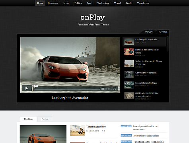Expand the Business menu dropdown
This screenshot has height=143, width=189.
pyautogui.click(x=53, y=3)
